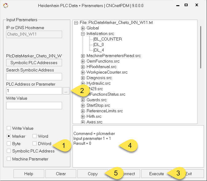Select the Marker option

pos(9,136)
